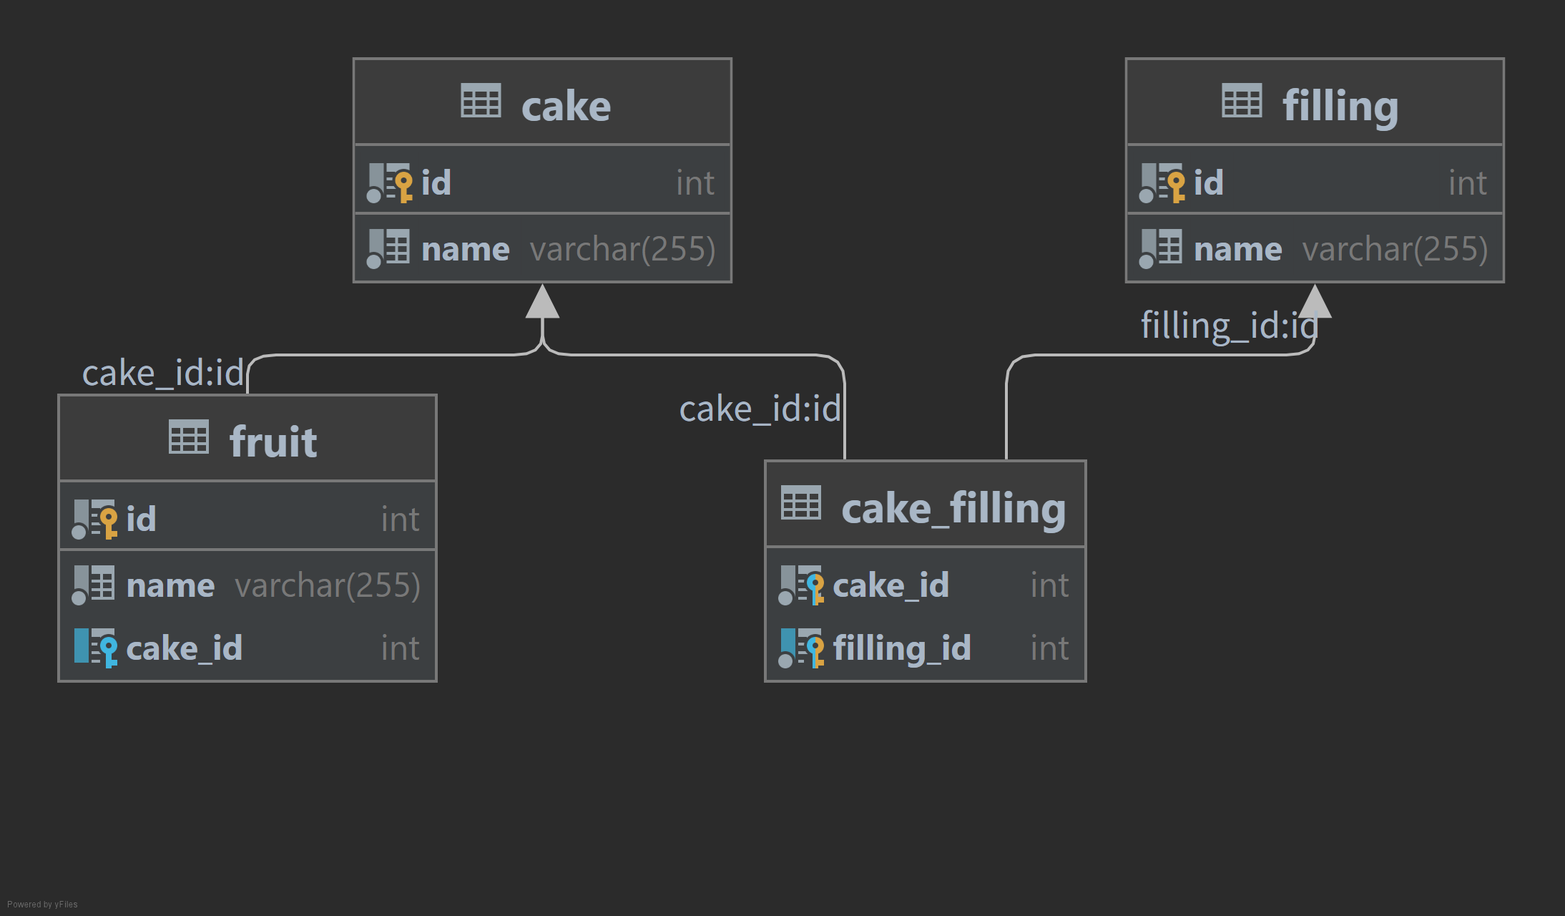The image size is (1565, 916).
Task: Click the cake_id:id label above fruit table
Action: (163, 374)
